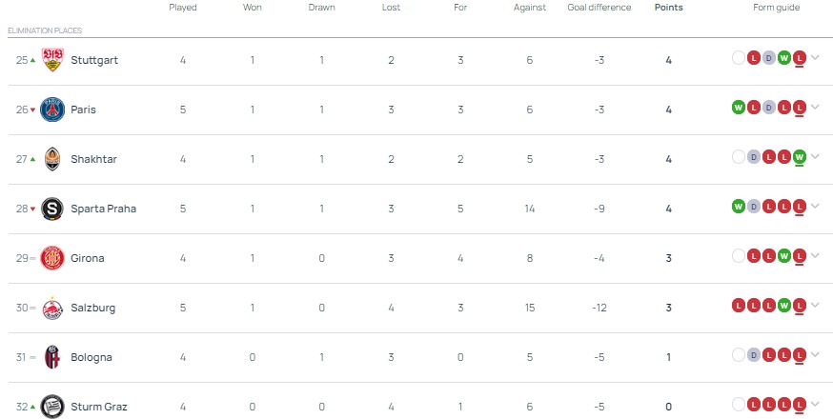Expand the Stuttgart row details
Image resolution: width=833 pixels, height=419 pixels.
(x=815, y=57)
